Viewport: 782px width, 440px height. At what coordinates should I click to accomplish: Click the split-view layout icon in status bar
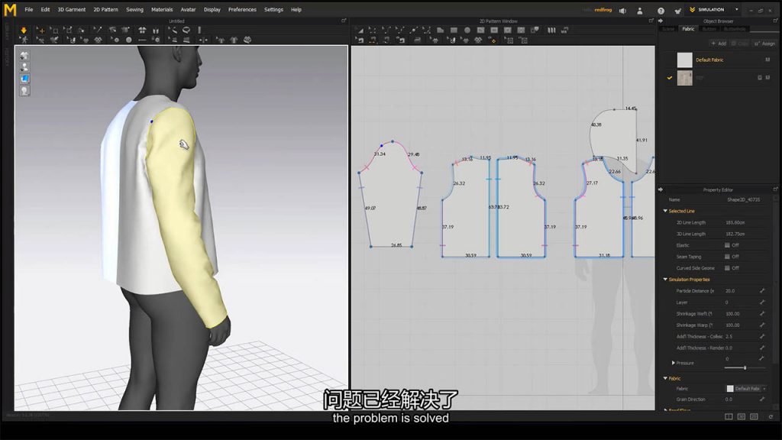[729, 416]
